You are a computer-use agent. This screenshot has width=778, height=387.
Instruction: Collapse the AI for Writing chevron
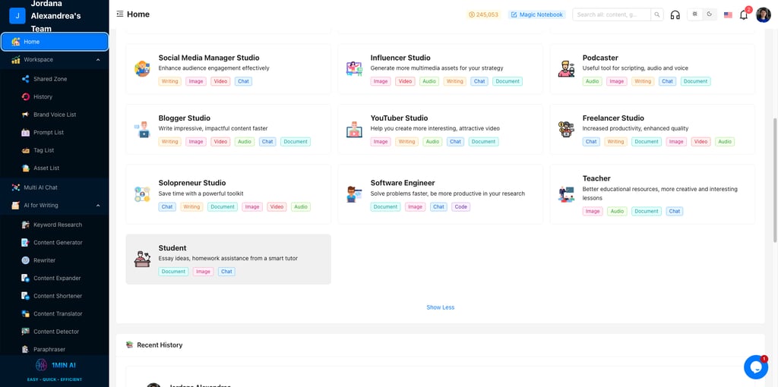tap(98, 205)
